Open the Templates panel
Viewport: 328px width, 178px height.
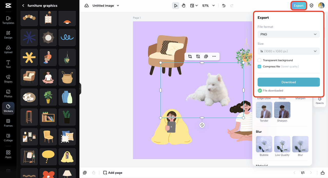pyautogui.click(x=8, y=20)
